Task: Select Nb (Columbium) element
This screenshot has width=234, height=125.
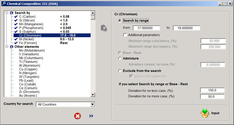Action: point(31,58)
